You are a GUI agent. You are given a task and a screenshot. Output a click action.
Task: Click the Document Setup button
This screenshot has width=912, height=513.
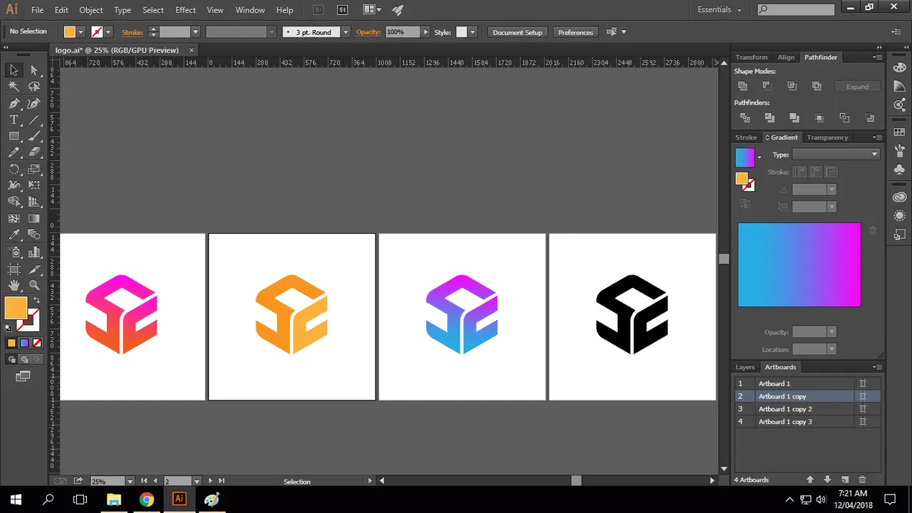click(517, 32)
